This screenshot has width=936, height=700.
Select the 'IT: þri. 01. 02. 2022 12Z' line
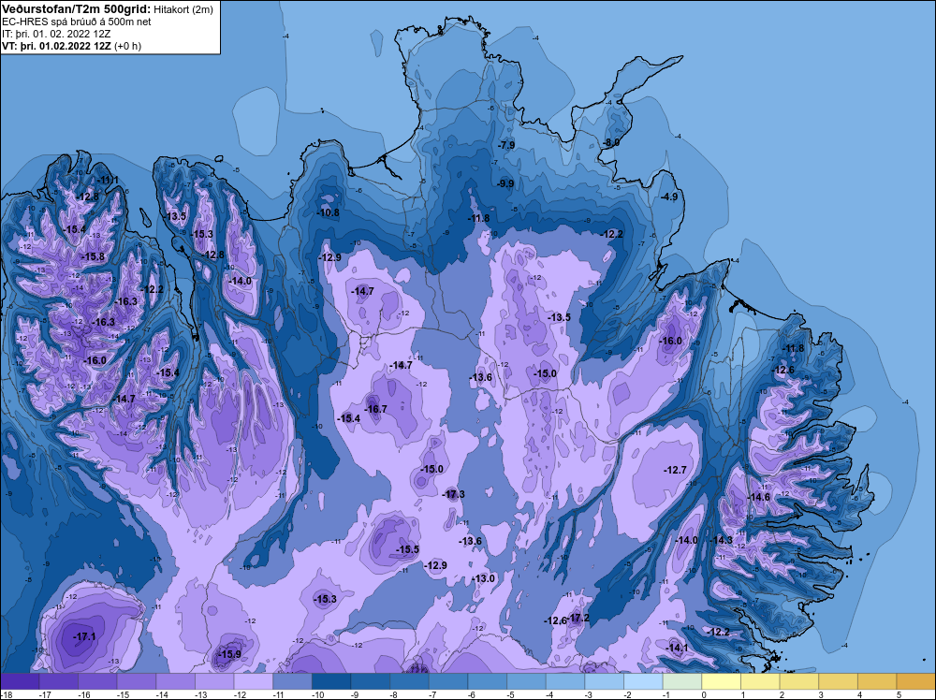pyautogui.click(x=56, y=34)
